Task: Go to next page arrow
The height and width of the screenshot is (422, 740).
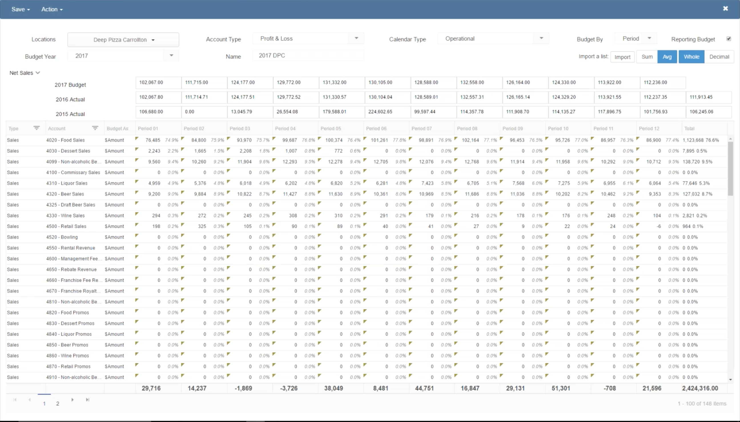Action: pyautogui.click(x=72, y=400)
